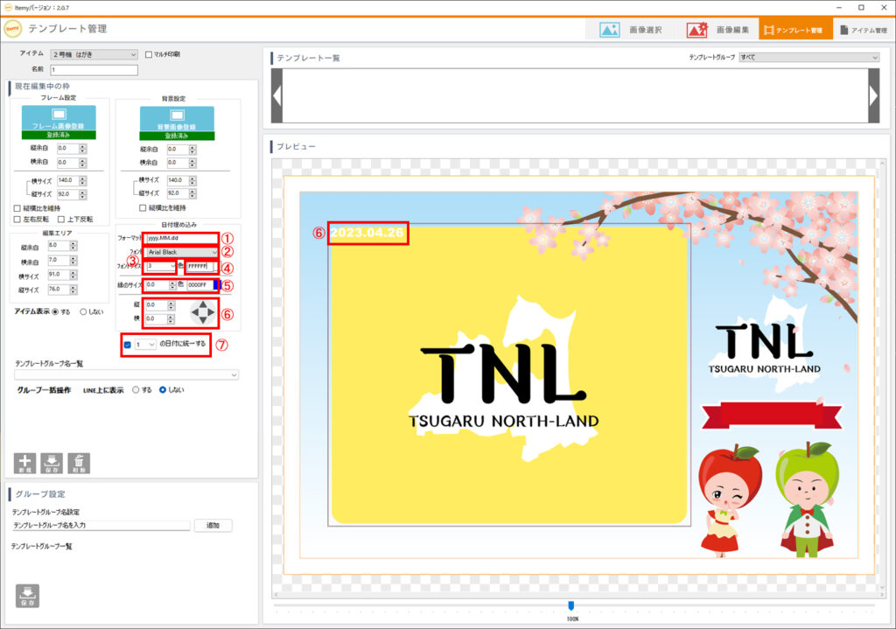The image size is (896, 629).
Task: Check the 左右反転 horizontal flip option
Action: 17,219
